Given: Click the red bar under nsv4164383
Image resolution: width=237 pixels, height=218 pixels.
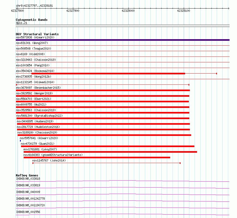Looking at the screenshot, I should (97, 158).
